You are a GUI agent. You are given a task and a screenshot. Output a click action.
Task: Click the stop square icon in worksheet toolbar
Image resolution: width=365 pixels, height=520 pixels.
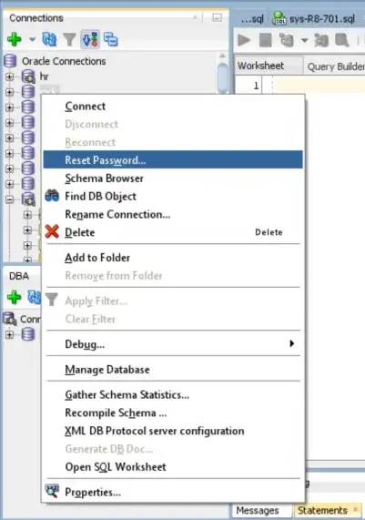click(x=265, y=40)
